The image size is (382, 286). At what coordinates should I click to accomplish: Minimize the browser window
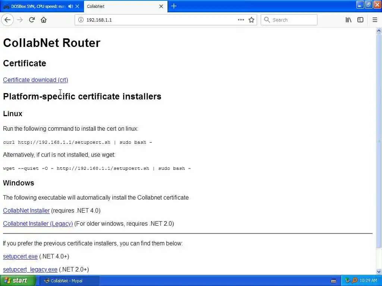(x=360, y=4)
